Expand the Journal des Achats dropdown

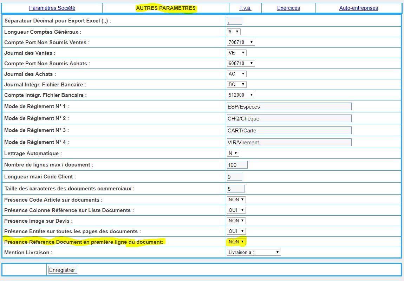[x=236, y=74]
